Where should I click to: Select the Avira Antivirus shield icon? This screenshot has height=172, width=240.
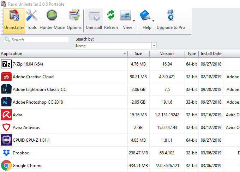6,127
